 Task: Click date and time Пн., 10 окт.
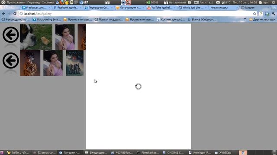click(245, 3)
